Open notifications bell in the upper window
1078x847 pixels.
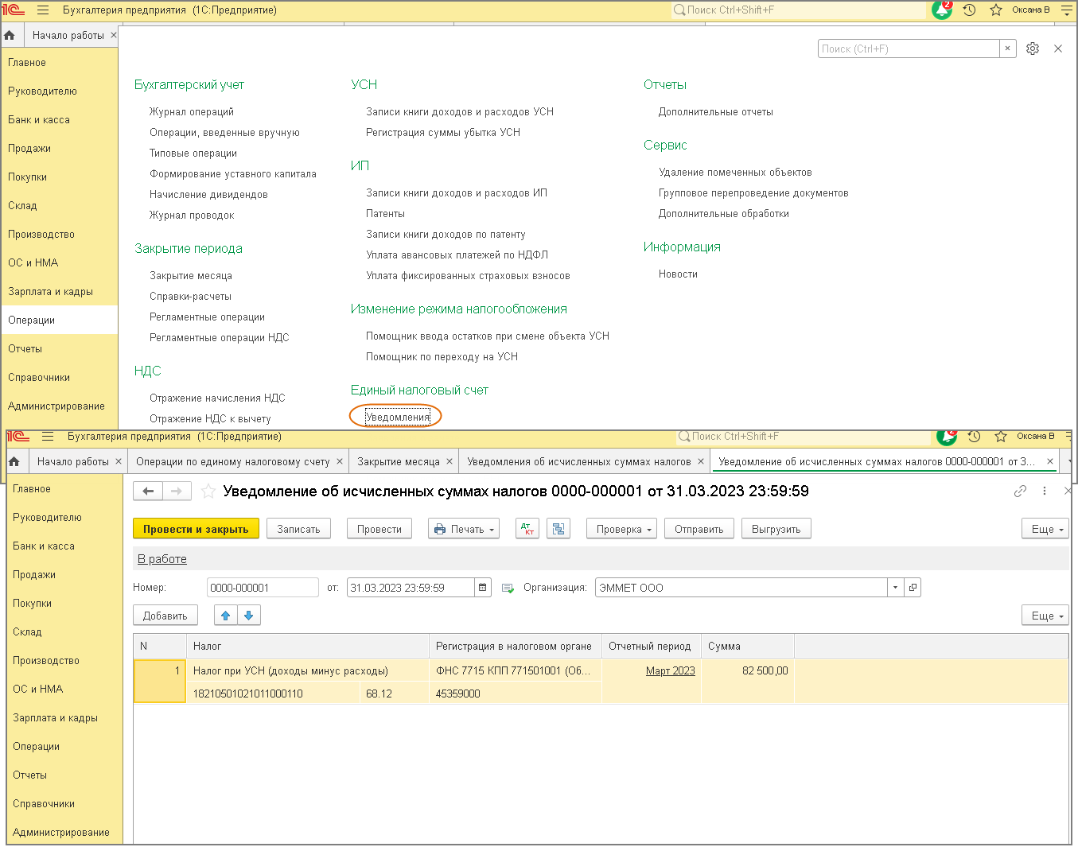pyautogui.click(x=943, y=10)
